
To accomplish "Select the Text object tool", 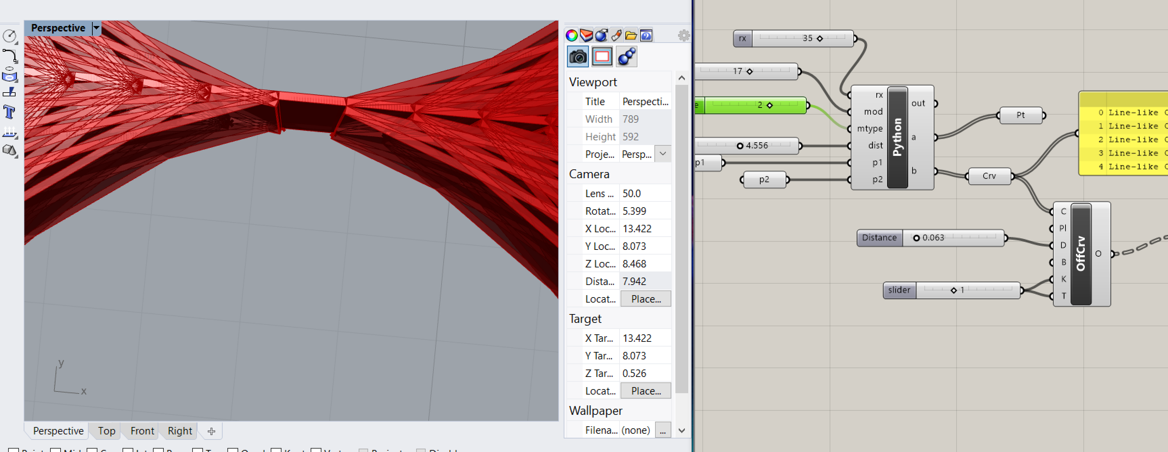I will click(9, 112).
